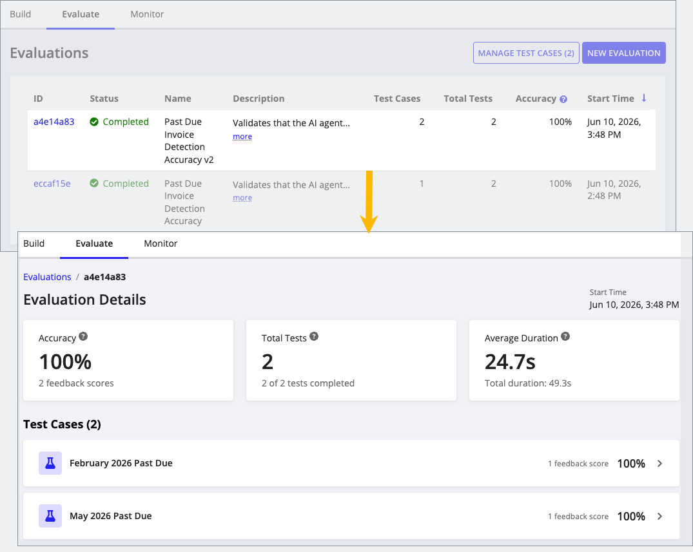Image resolution: width=693 pixels, height=552 pixels.
Task: Expand the May 2026 Past Due chevron
Action: 660,516
